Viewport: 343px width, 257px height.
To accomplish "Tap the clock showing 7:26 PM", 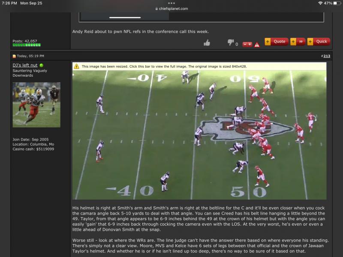I will tap(9, 3).
